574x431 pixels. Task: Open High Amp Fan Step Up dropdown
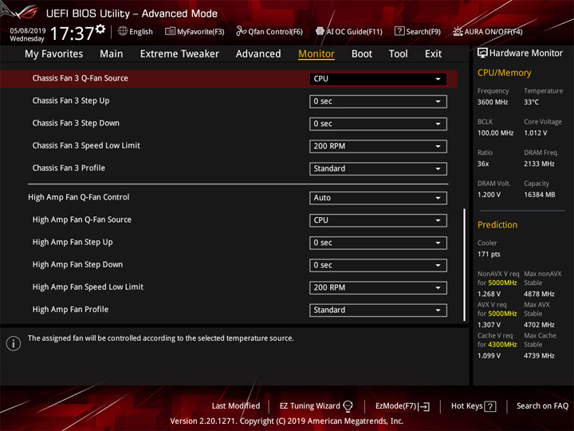[x=378, y=243]
